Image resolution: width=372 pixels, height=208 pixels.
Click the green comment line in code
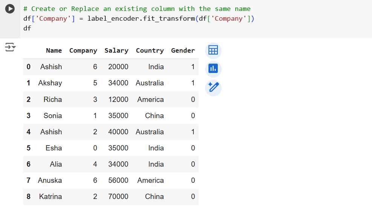(136, 9)
